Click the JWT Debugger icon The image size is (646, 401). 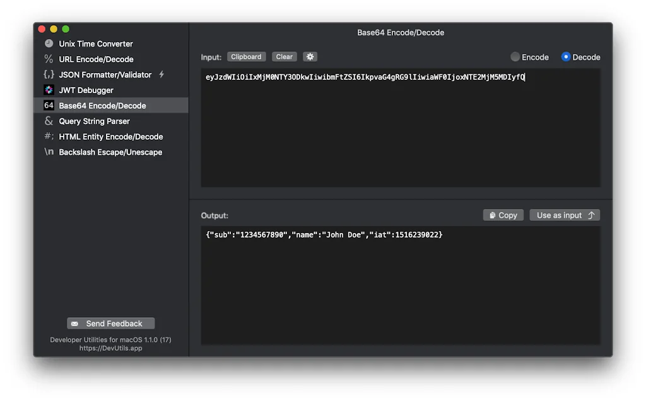(x=49, y=90)
